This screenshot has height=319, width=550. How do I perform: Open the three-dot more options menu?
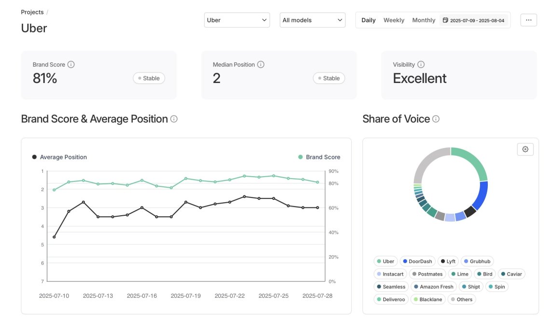529,20
